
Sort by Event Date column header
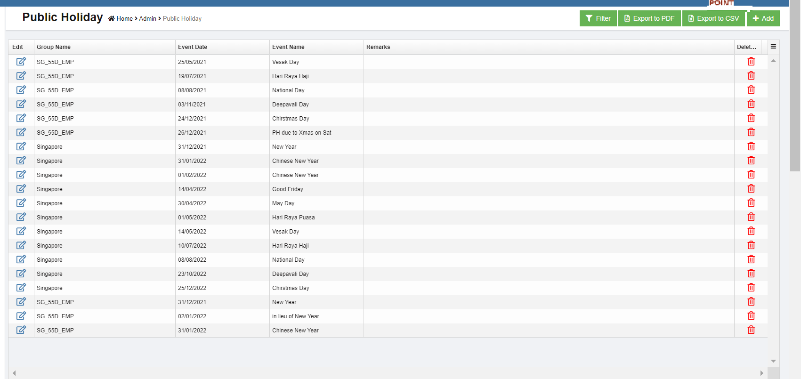point(193,47)
